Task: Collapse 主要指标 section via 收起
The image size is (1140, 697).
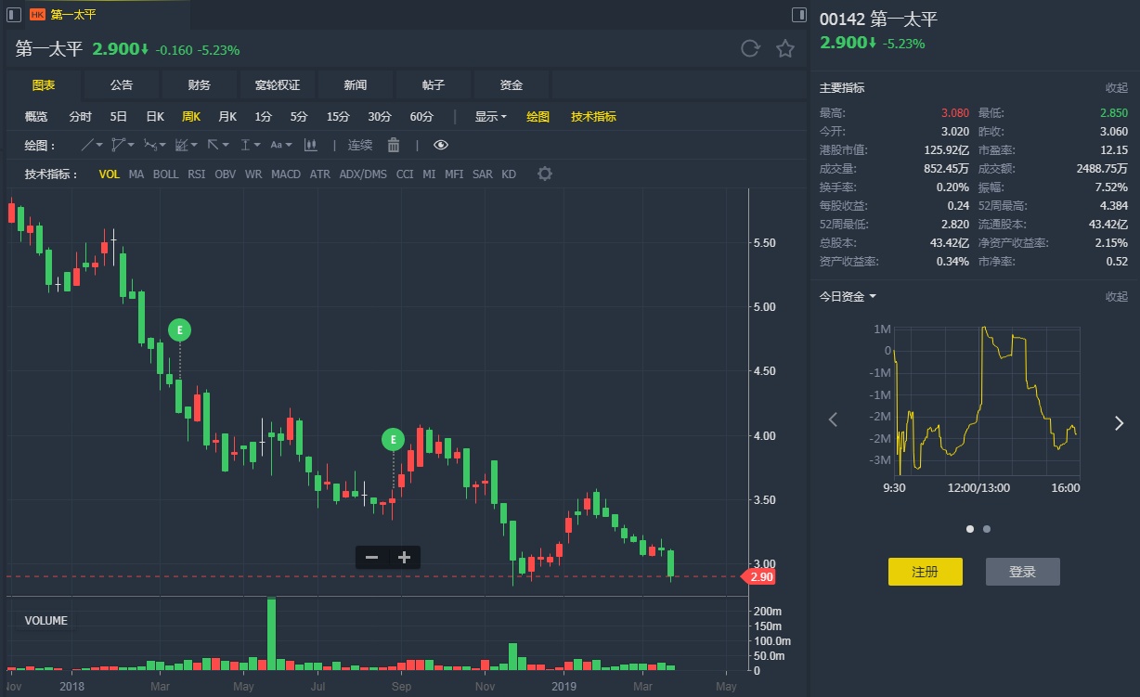Action: (1117, 88)
